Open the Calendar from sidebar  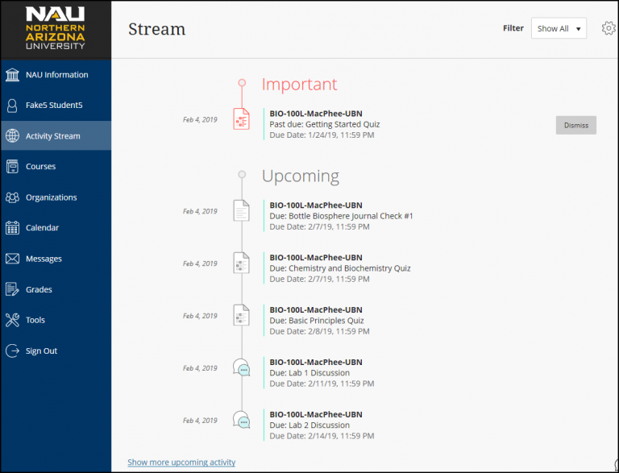pos(43,228)
